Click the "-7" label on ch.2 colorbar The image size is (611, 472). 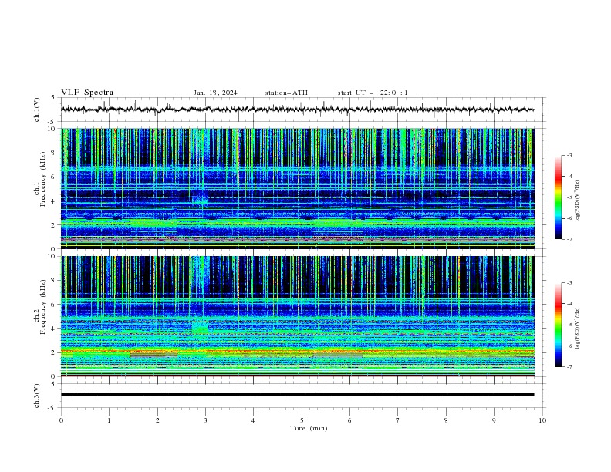coord(569,366)
